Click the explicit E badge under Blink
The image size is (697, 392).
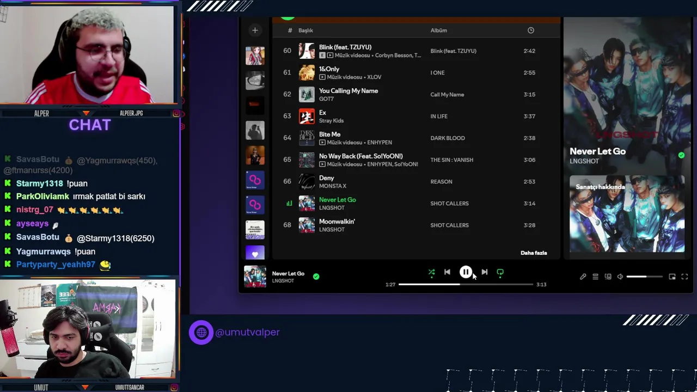[x=322, y=56]
